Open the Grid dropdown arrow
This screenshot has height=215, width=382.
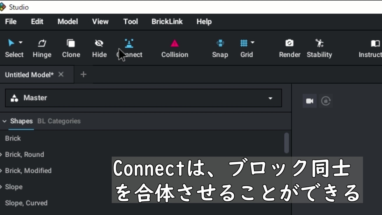click(253, 42)
